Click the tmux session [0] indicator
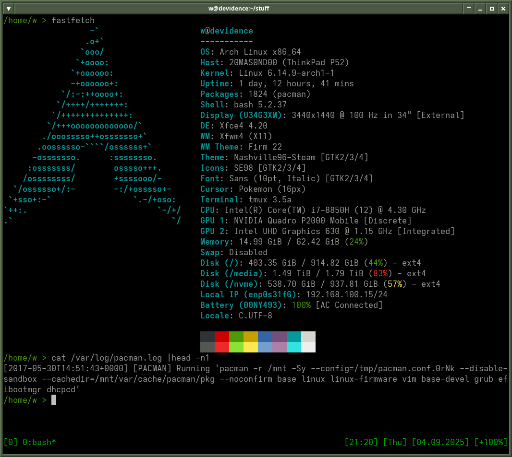The height and width of the screenshot is (457, 512). click(11, 442)
